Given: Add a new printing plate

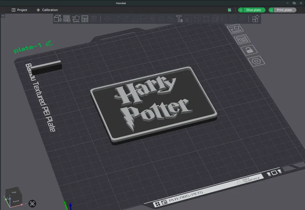Looking at the screenshot, I should pos(67,18).
